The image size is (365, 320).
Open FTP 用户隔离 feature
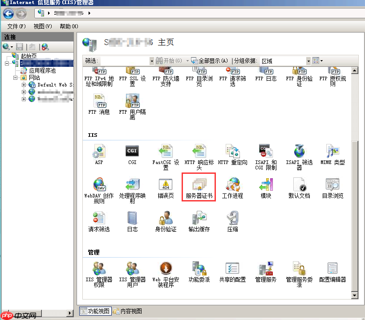[x=132, y=107]
